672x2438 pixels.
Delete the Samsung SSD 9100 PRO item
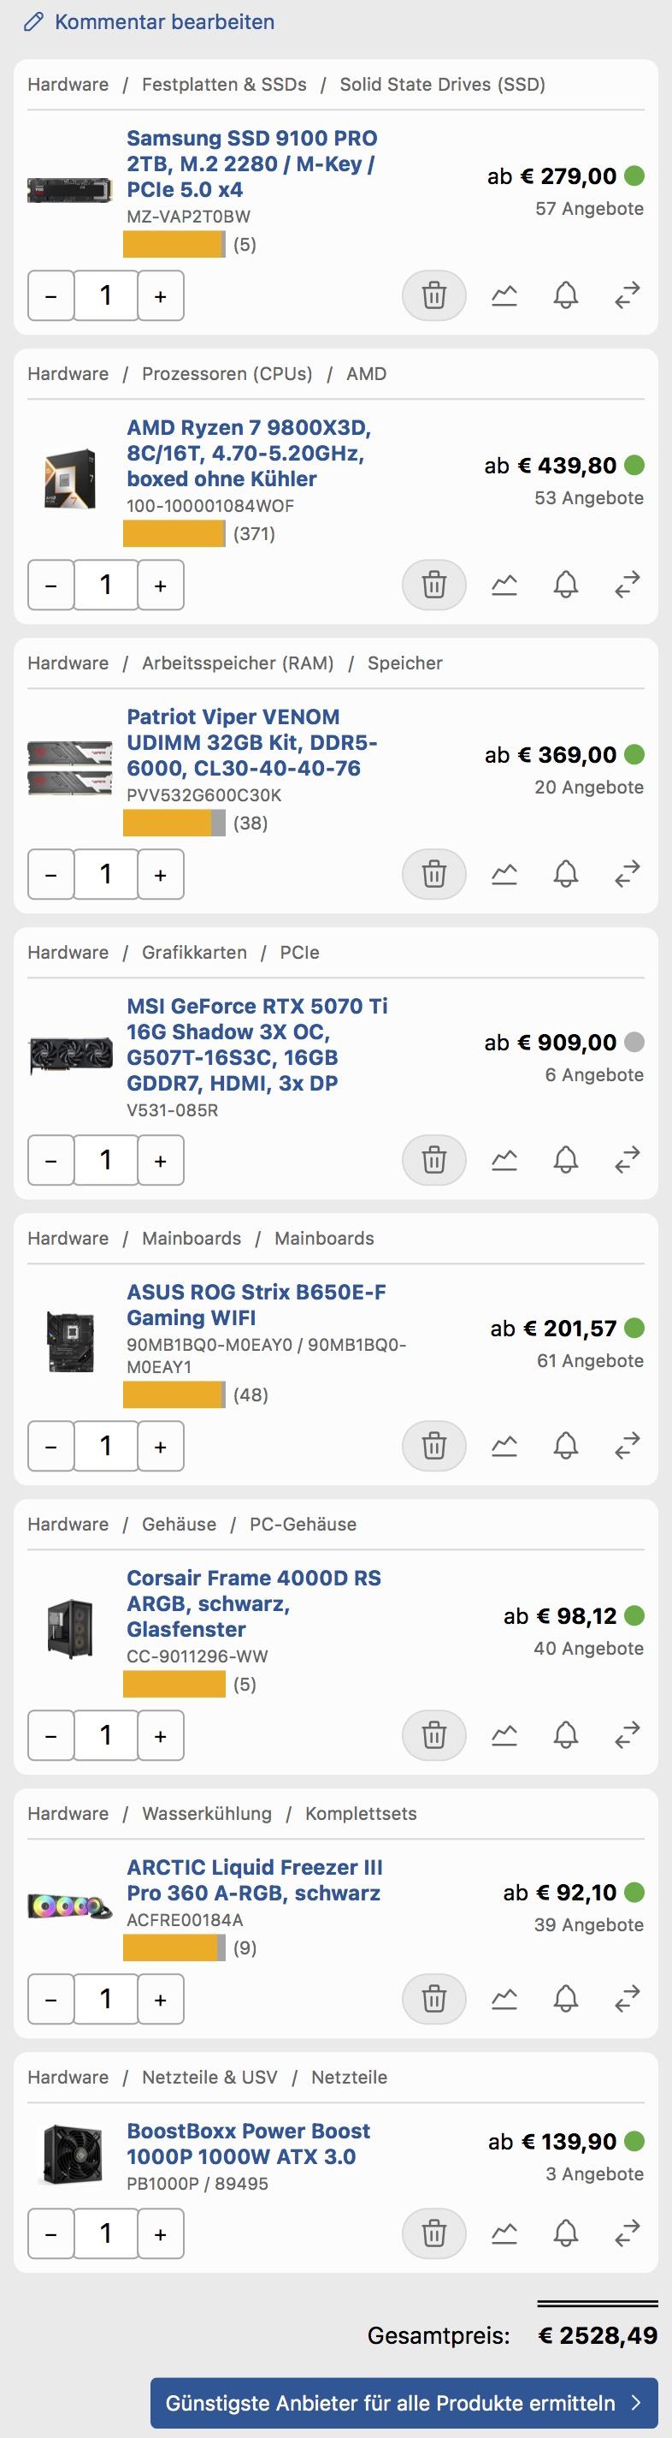pyautogui.click(x=433, y=295)
